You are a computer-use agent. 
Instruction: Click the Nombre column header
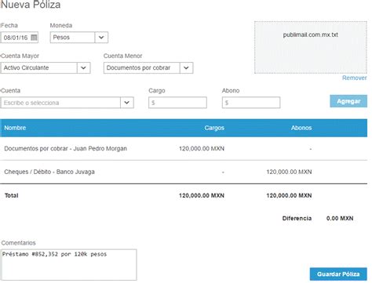15,128
